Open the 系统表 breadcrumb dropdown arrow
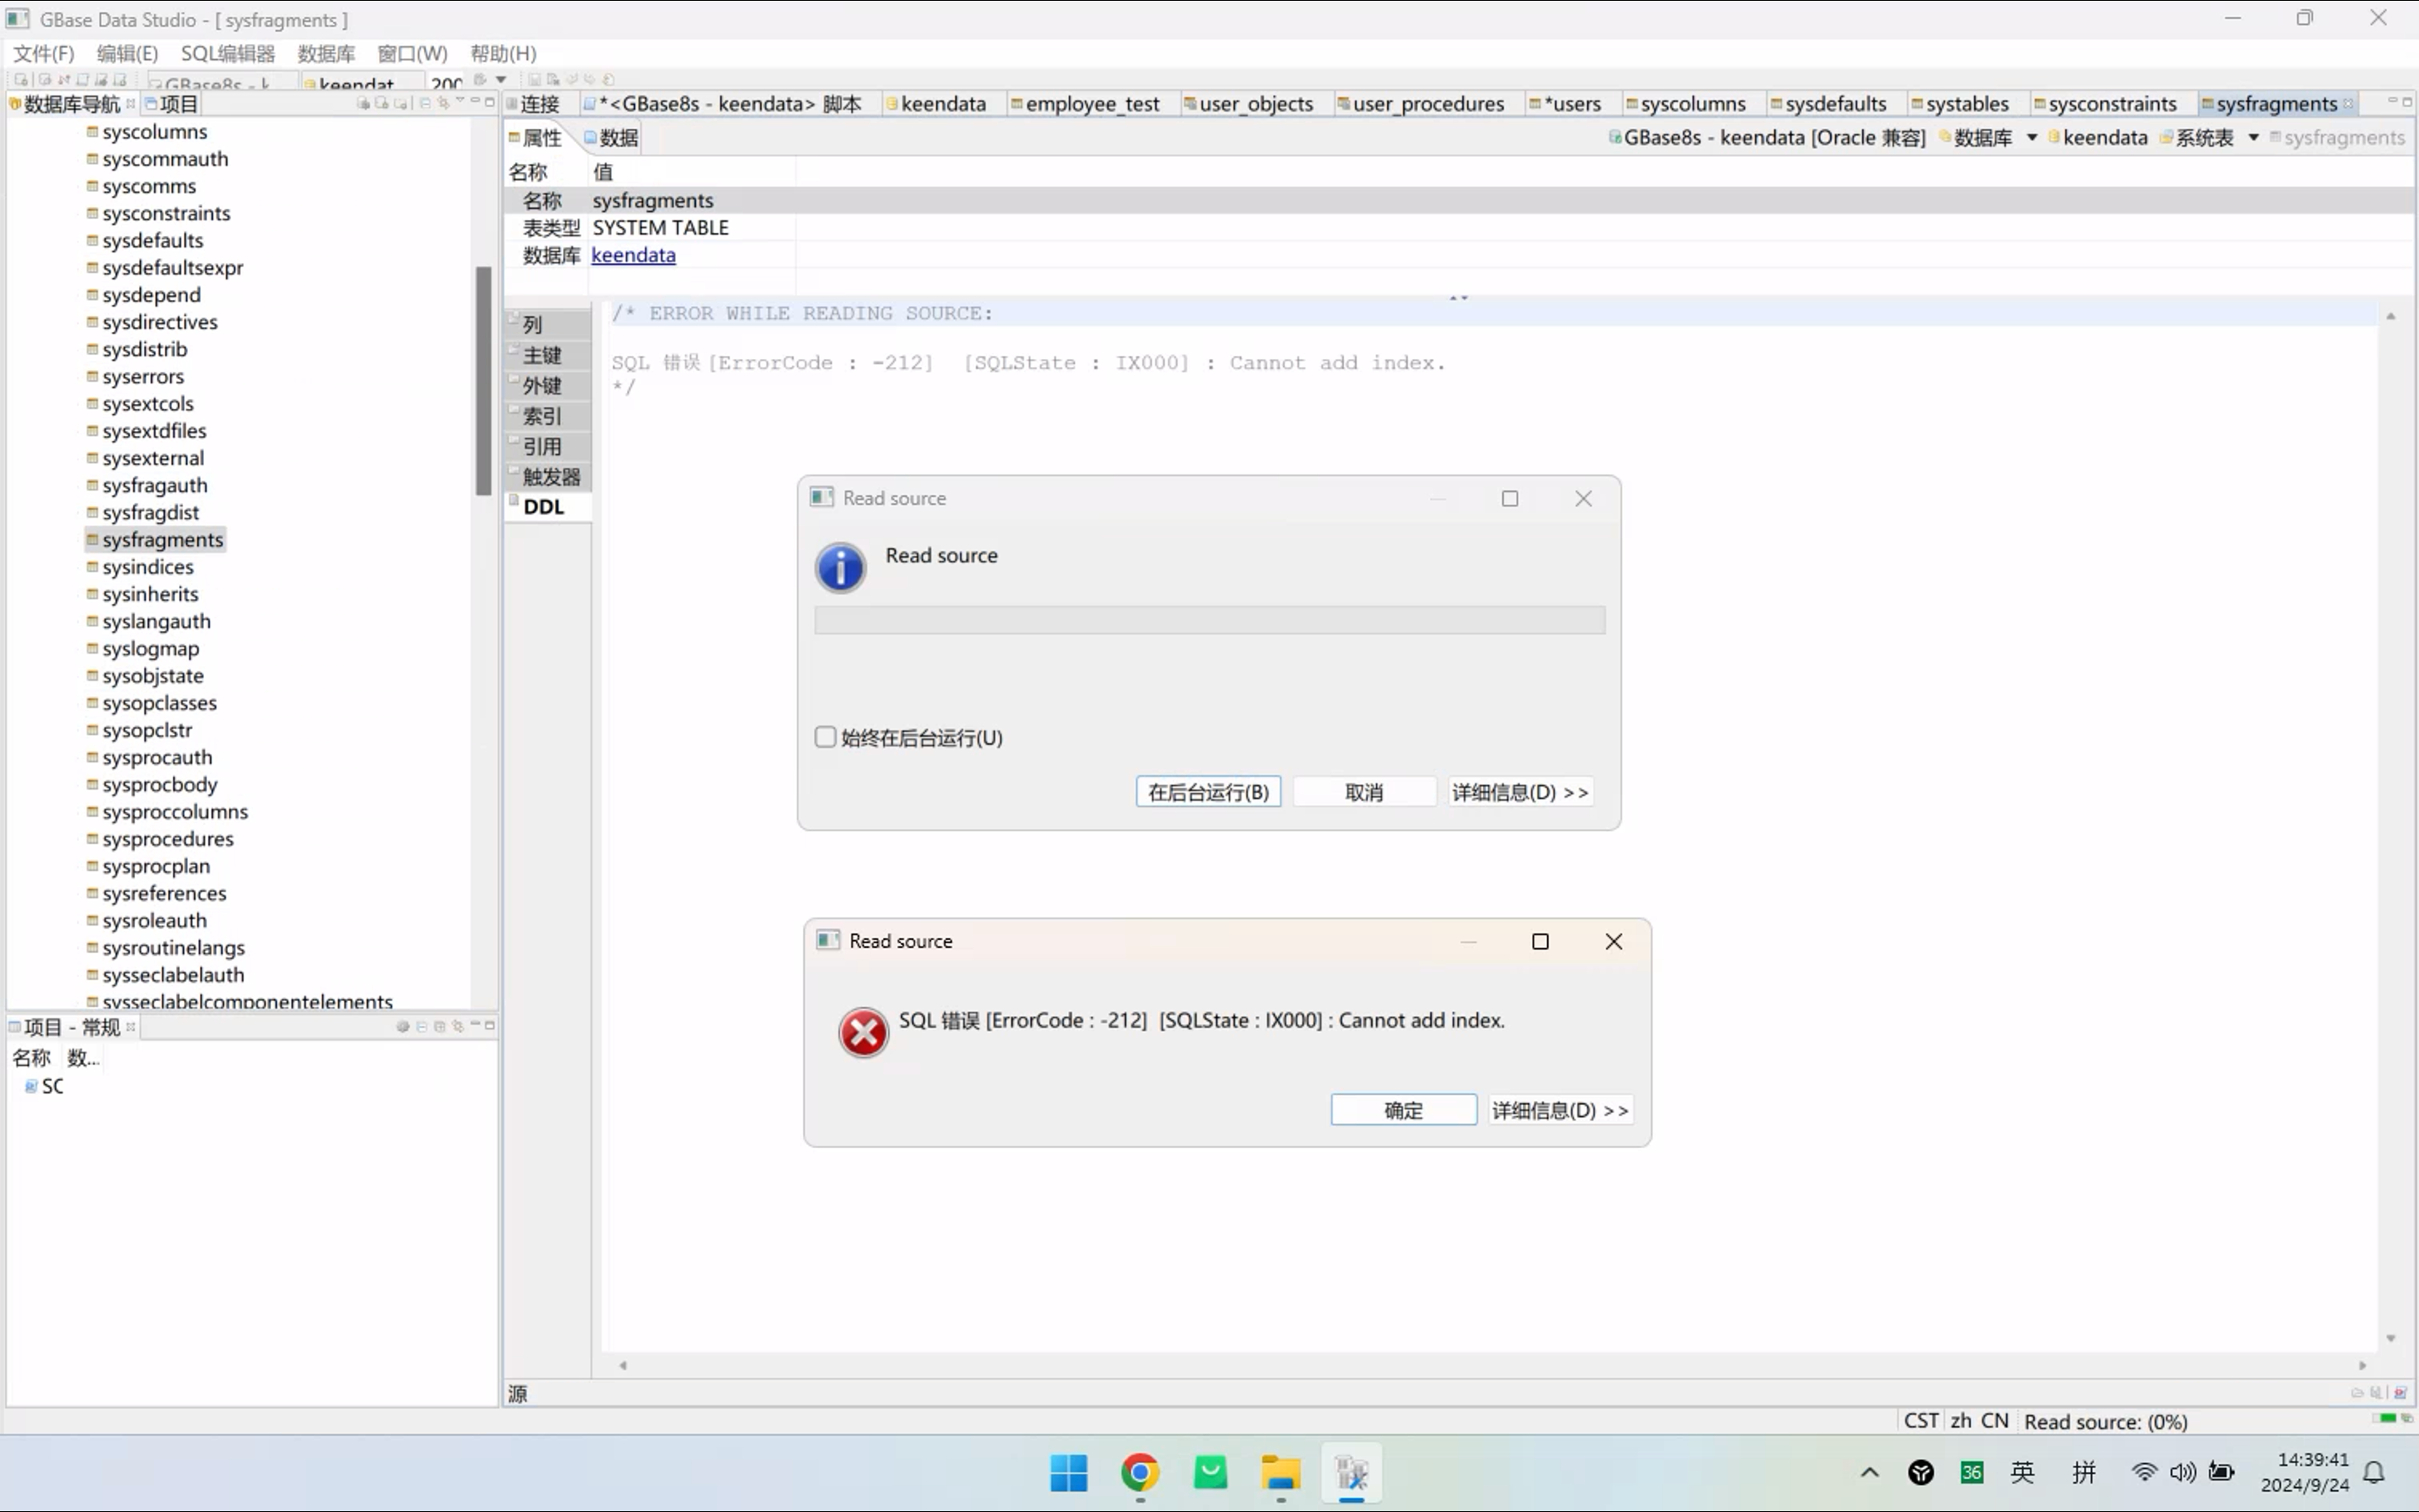2419x1512 pixels. pos(2254,137)
